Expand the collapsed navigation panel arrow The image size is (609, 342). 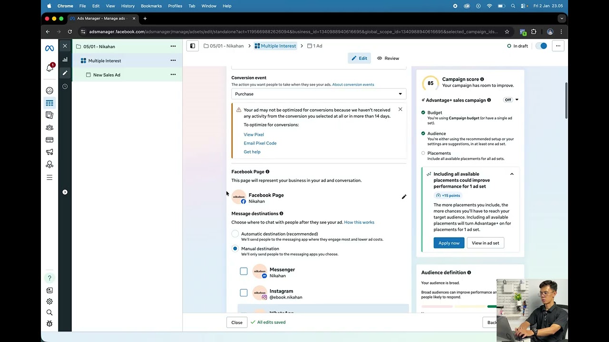pos(65,192)
